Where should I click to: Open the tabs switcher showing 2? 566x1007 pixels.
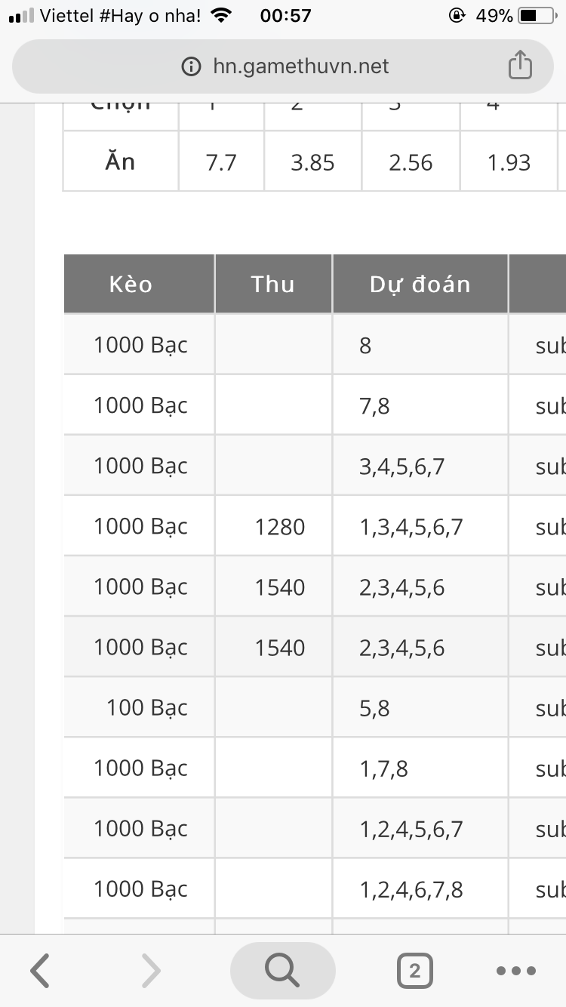414,971
